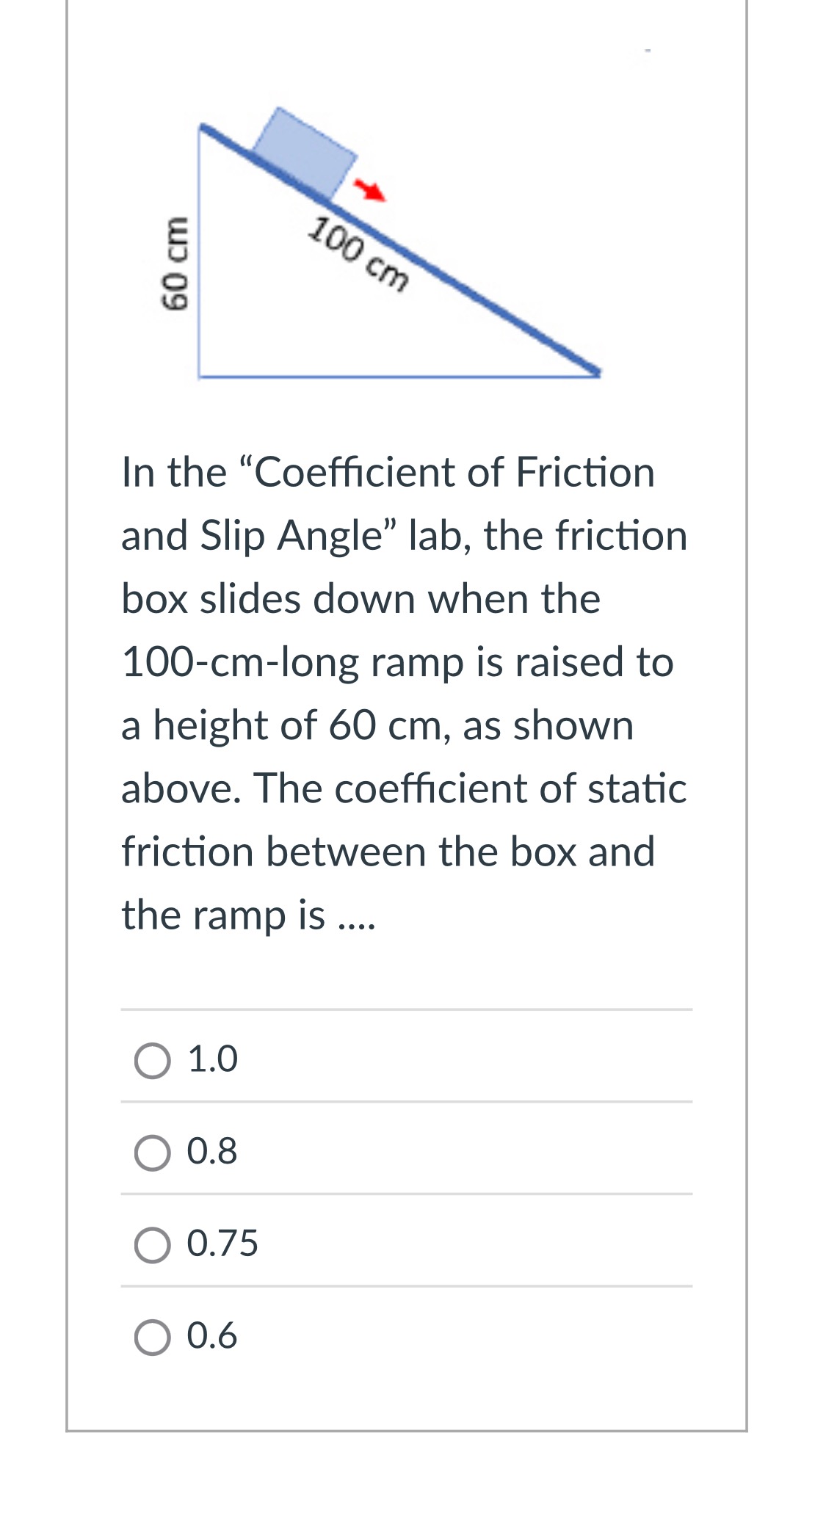Pick the 0.6 radio button
Viewport: 826px width, 1513px height.
[153, 1338]
